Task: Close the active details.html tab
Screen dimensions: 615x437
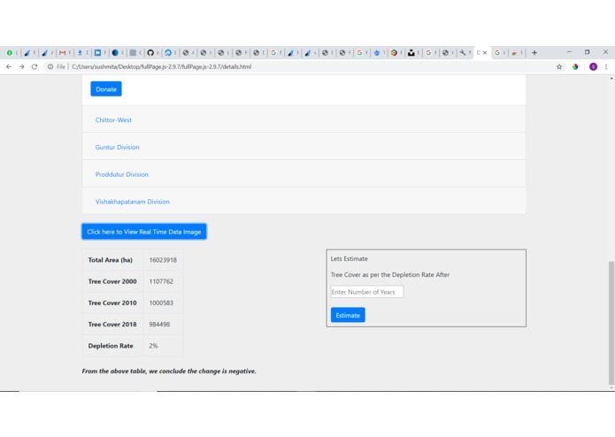Action: (x=485, y=52)
